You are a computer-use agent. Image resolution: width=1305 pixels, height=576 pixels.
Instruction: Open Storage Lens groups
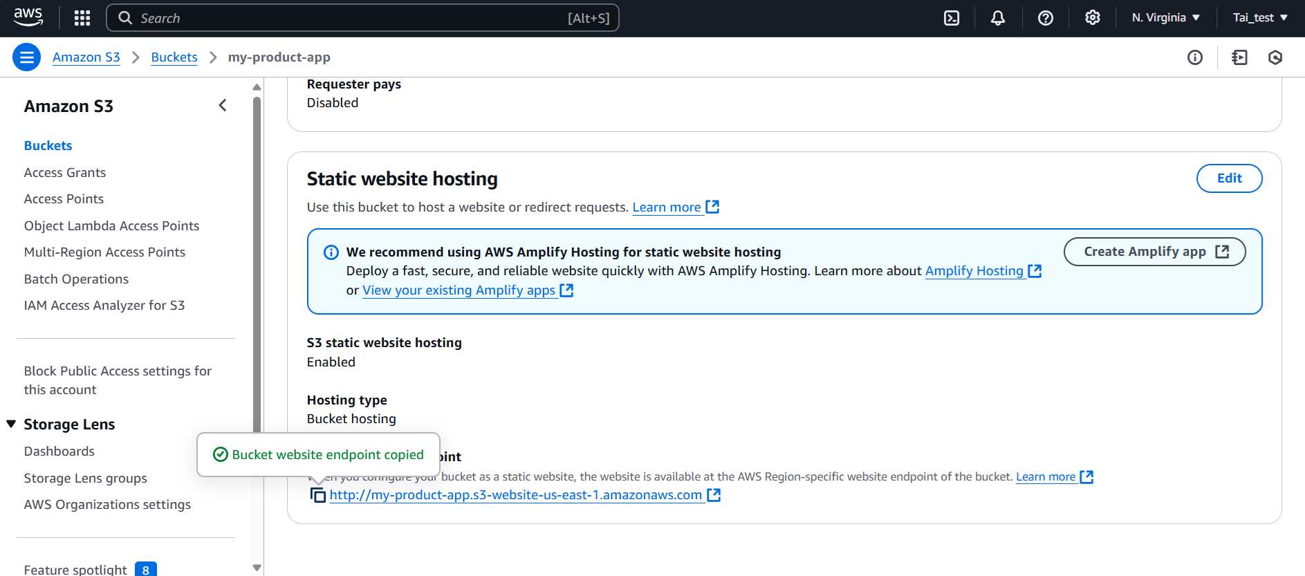86,479
